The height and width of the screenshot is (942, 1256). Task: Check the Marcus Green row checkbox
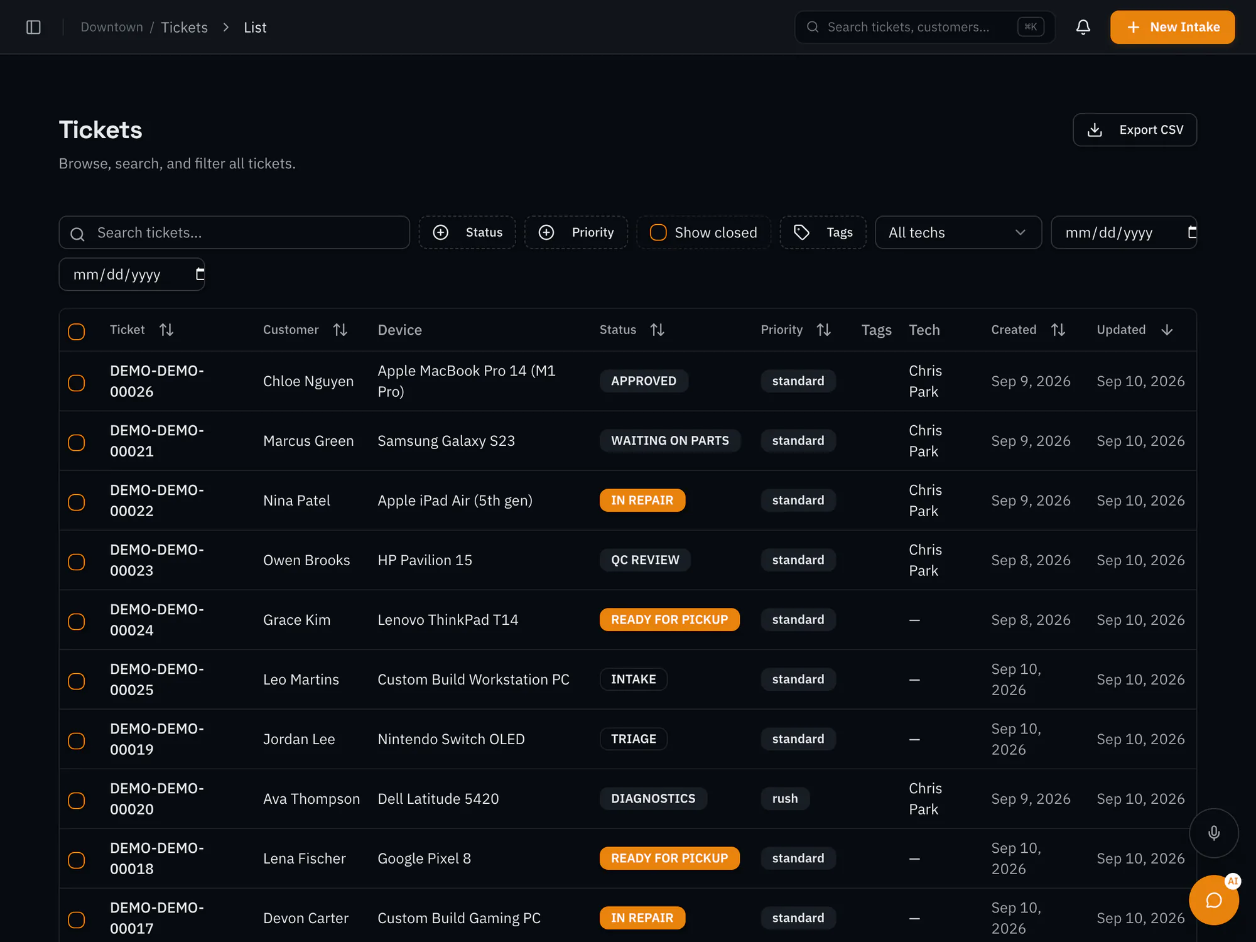click(x=77, y=442)
